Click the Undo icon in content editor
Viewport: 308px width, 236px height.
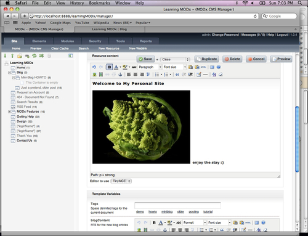(x=94, y=67)
